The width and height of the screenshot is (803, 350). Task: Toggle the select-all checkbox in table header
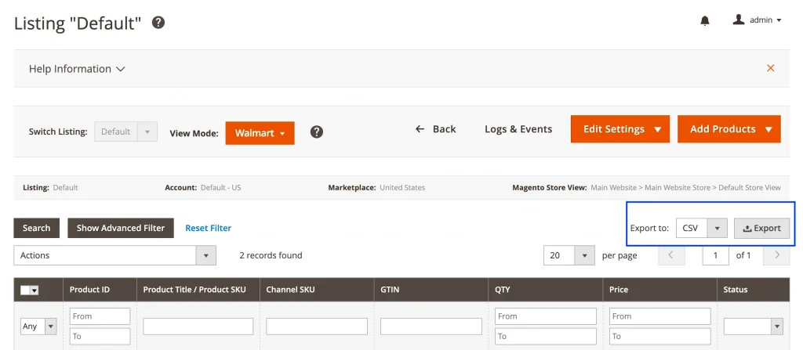[29, 290]
